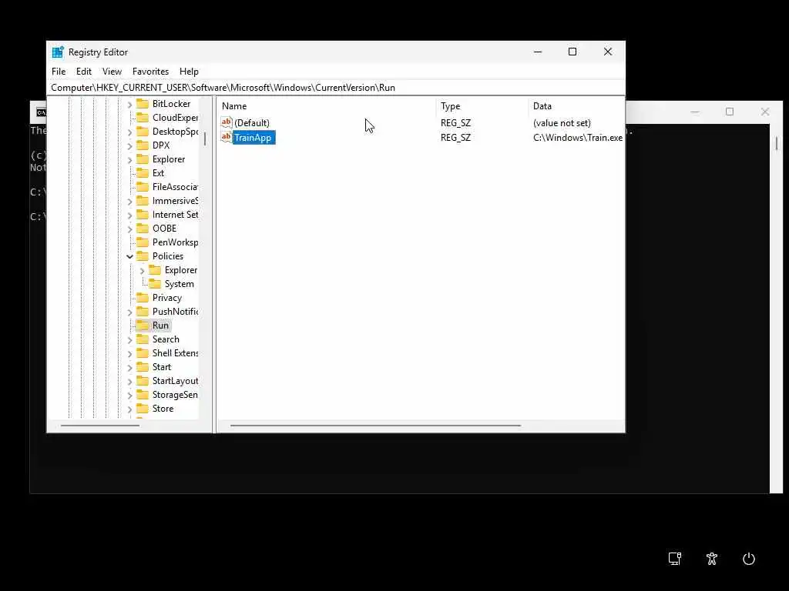
Task: Click the Privacy folder icon
Action: 143,298
